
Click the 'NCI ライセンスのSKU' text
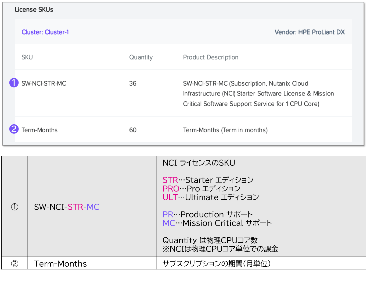[x=199, y=163]
